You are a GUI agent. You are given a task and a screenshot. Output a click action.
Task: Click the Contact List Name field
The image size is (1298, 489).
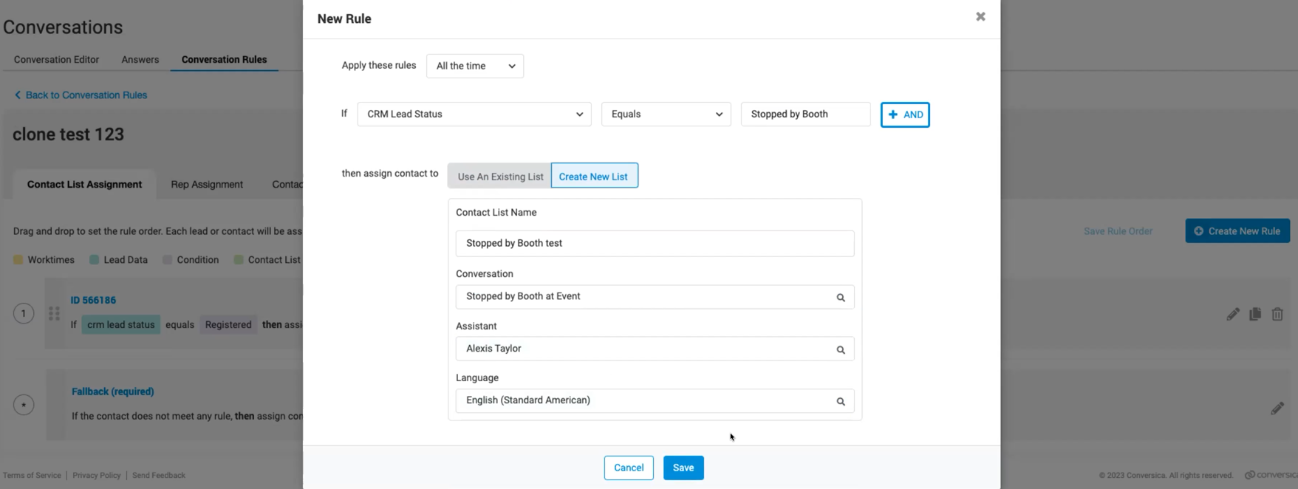coord(654,244)
